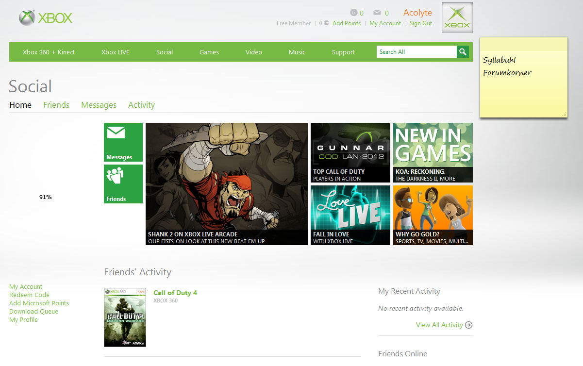Click the search magnifier button
The height and width of the screenshot is (366, 583).
point(463,52)
